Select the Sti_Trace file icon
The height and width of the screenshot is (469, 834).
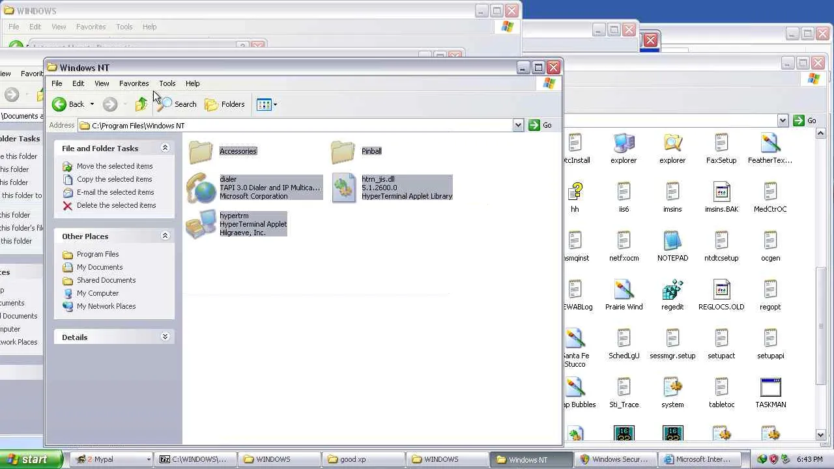tap(624, 388)
